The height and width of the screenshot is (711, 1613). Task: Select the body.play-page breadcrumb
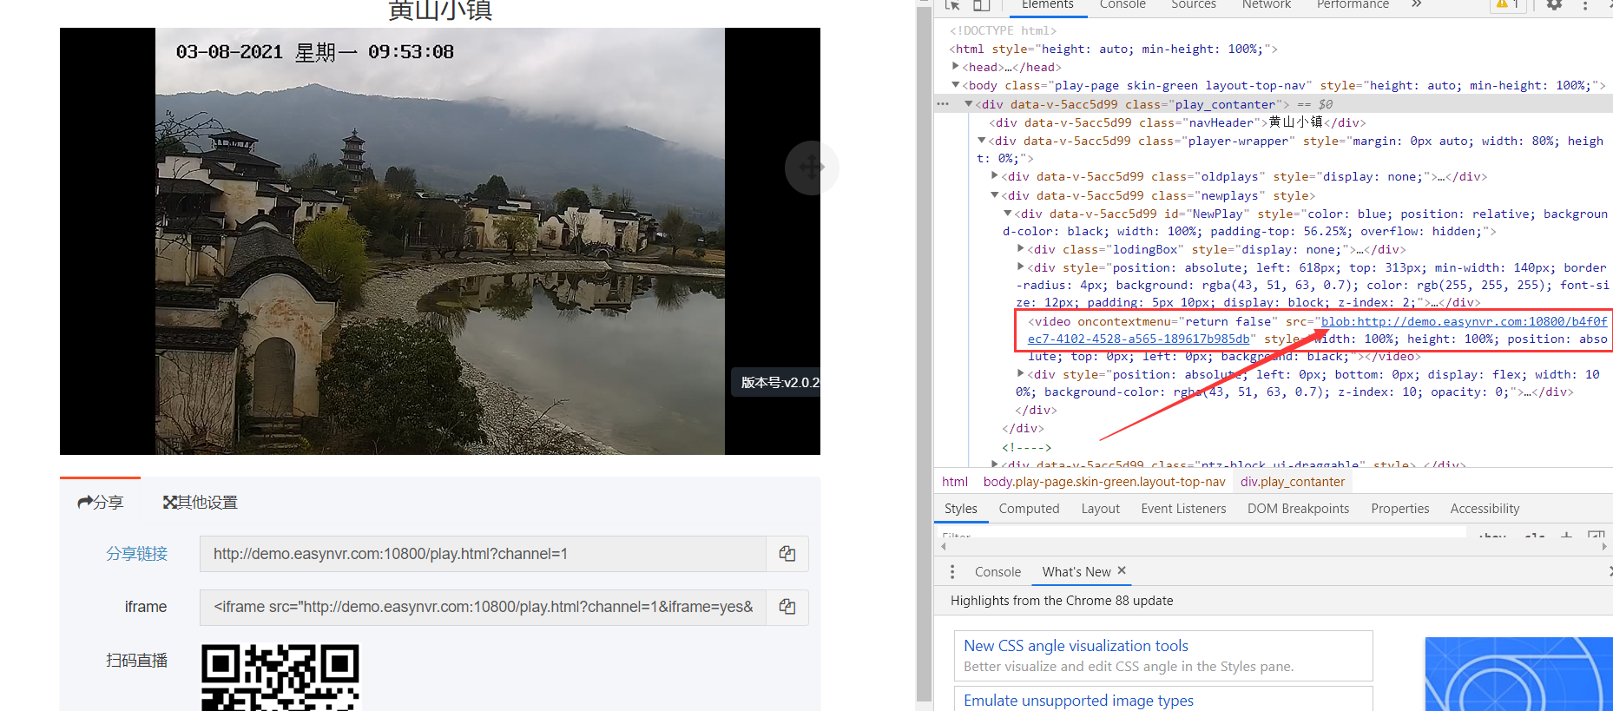click(1104, 482)
